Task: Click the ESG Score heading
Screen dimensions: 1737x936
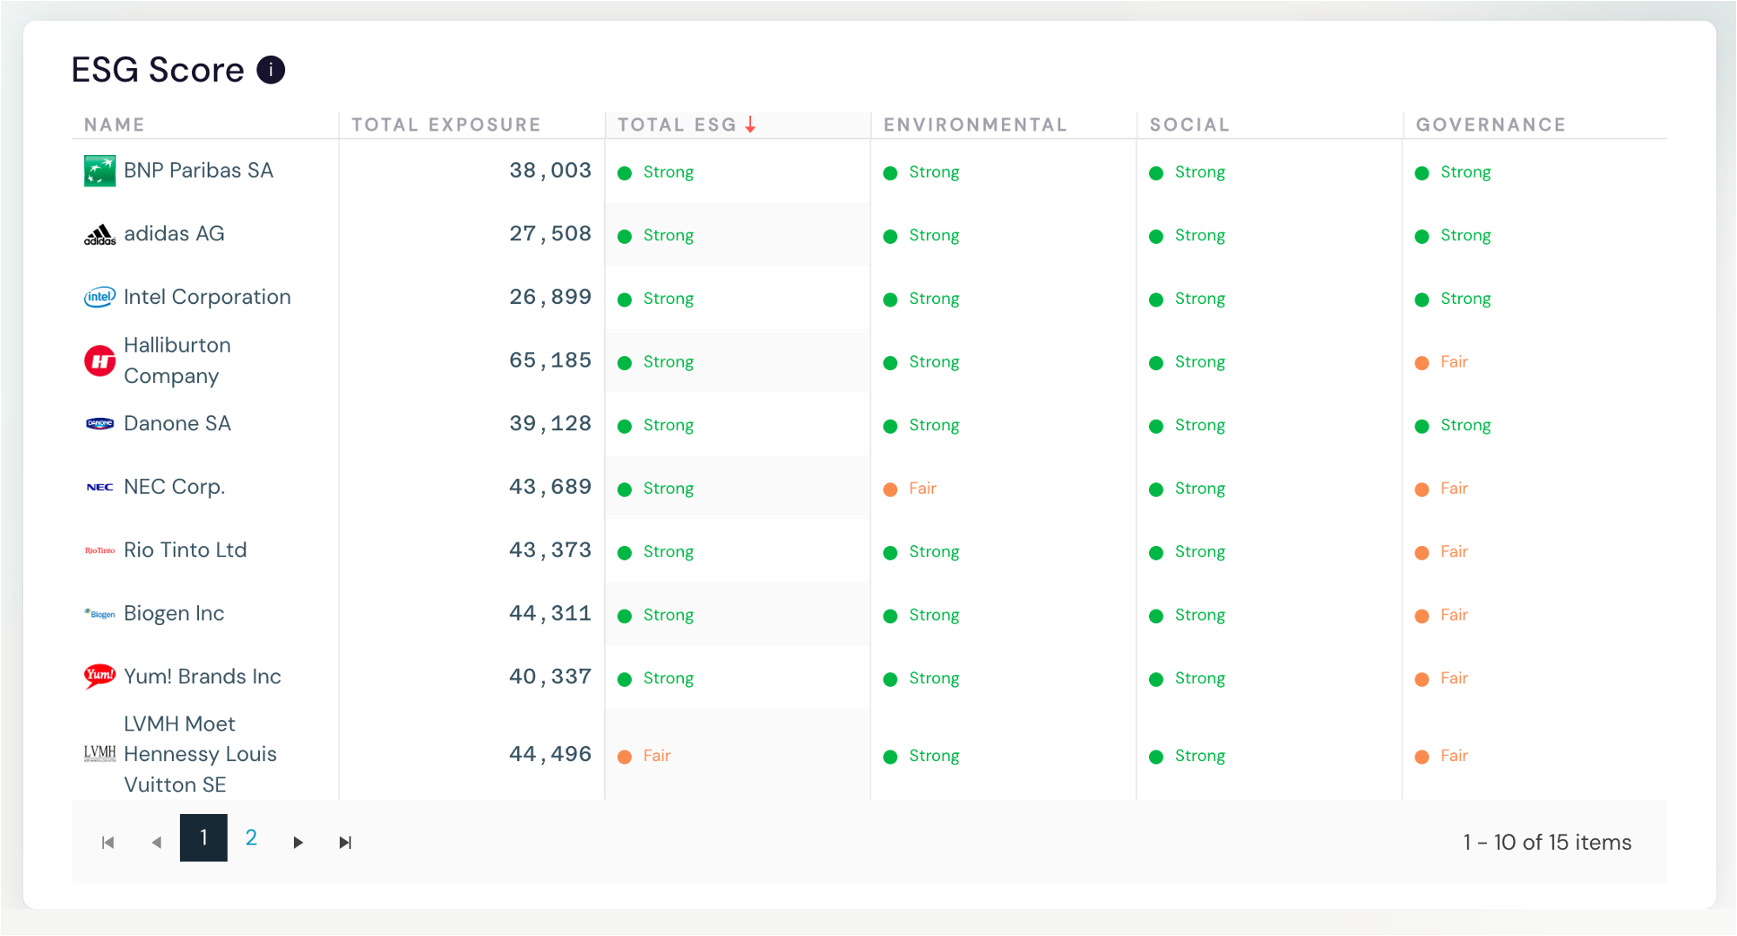Action: click(x=158, y=70)
